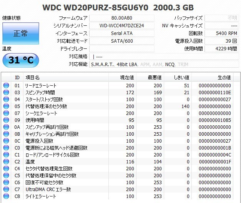
Task: Click worst value 169 in row 03
Action: tap(158, 92)
